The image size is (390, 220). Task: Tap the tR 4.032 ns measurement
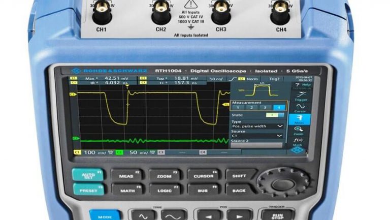coord(103,83)
